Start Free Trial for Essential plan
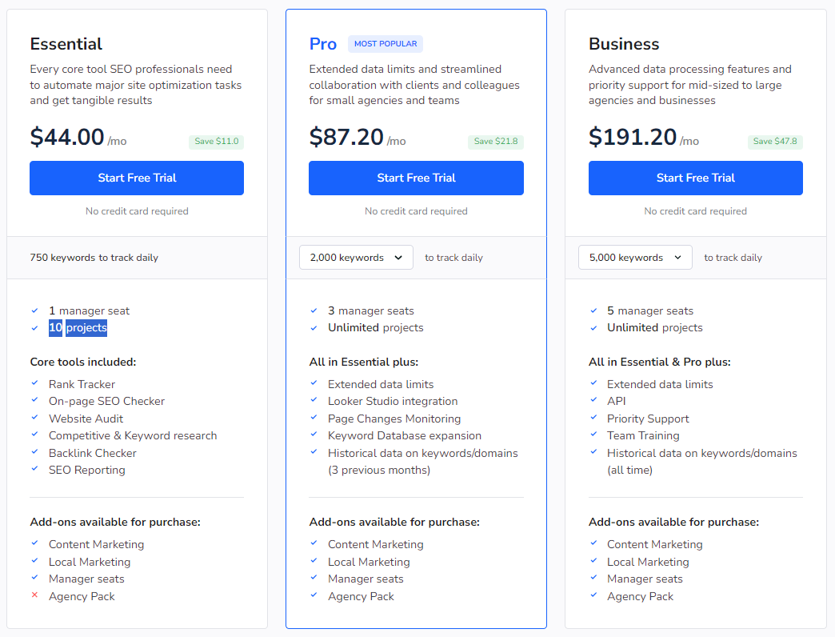835x637 pixels. [137, 178]
